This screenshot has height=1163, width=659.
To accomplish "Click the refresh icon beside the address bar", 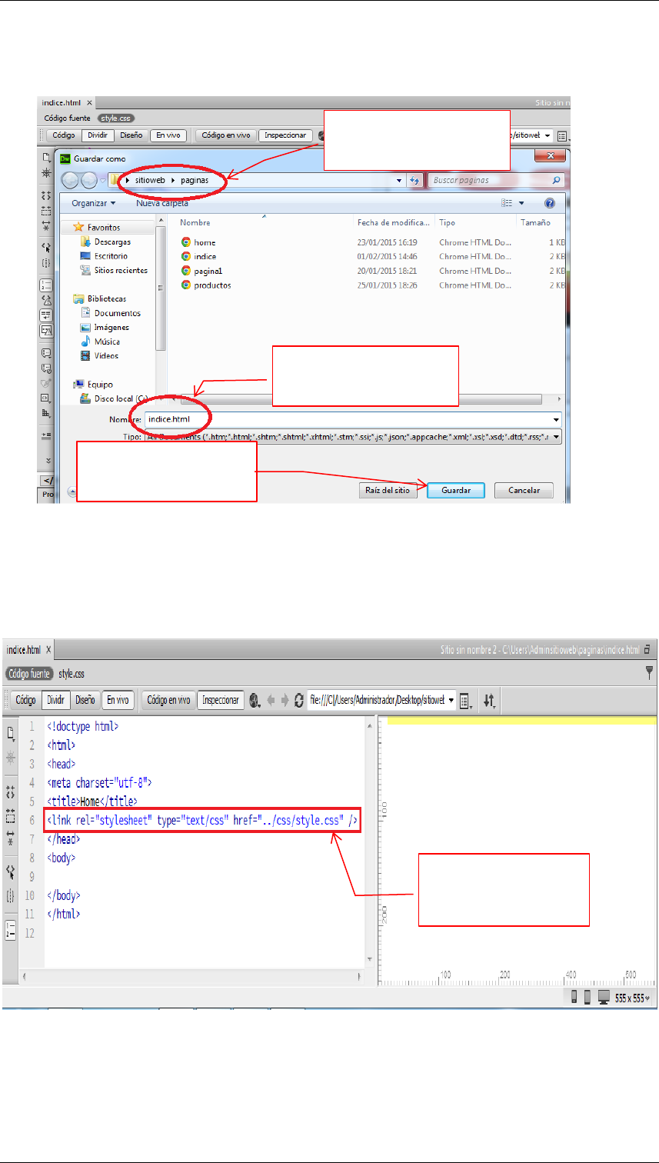I will (x=415, y=180).
